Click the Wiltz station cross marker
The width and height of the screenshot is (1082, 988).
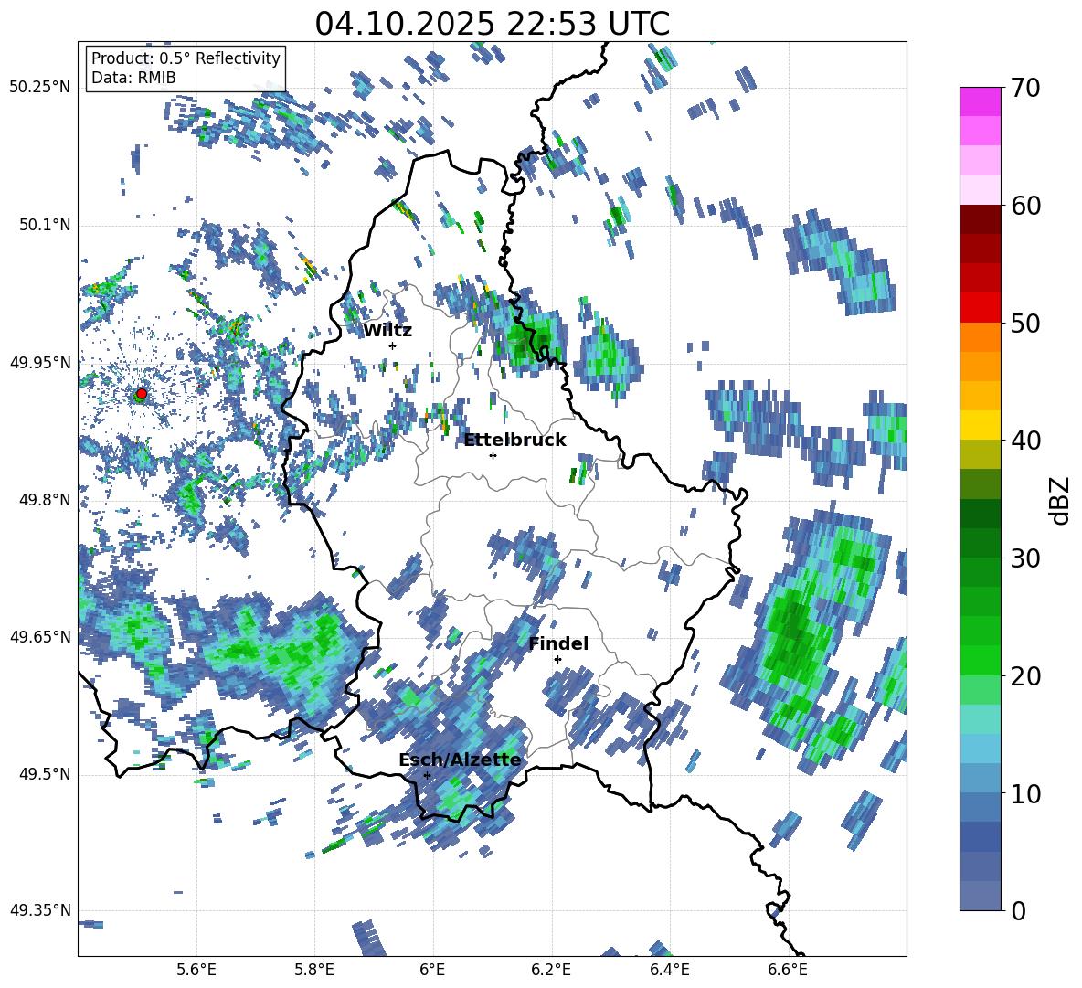tap(393, 345)
